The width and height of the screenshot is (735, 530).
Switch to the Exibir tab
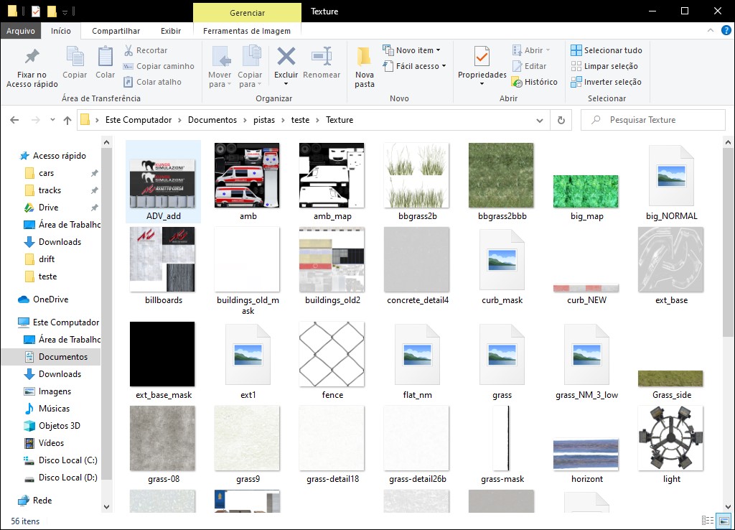click(171, 30)
